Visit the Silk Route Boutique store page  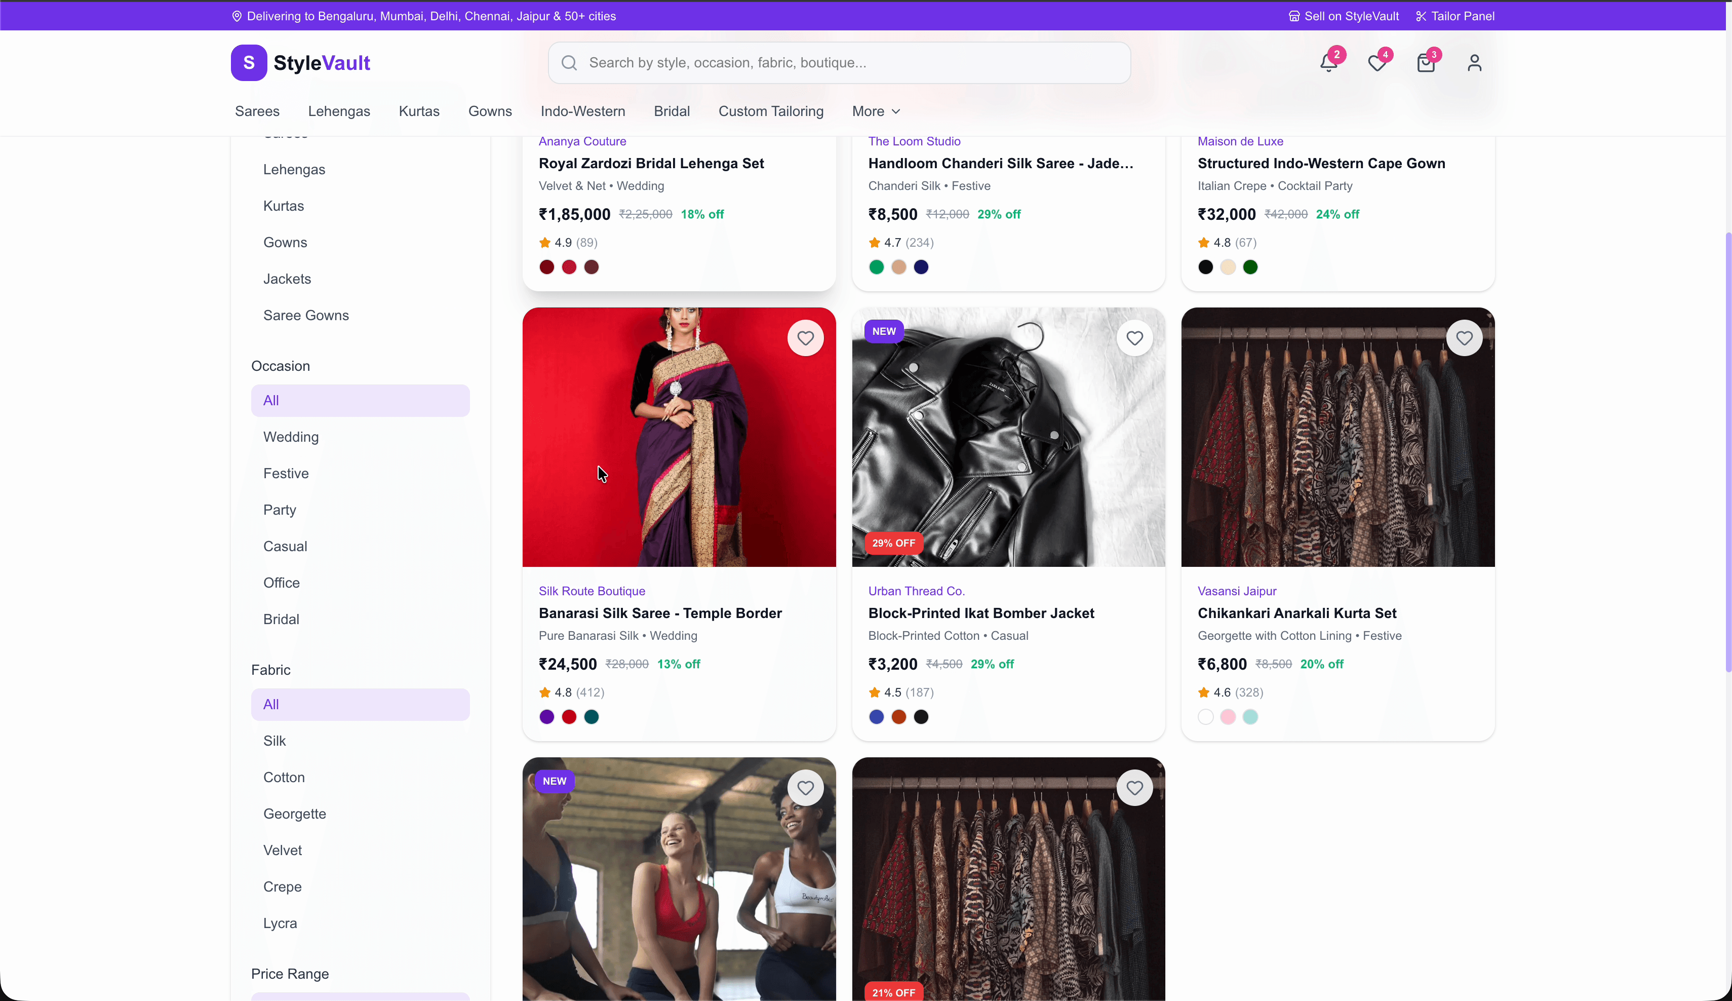(x=591, y=591)
